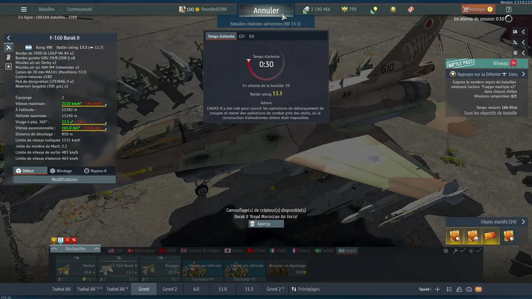Screen dimensions: 532x299
Task: Open the Batailles menu
Action: (x=47, y=9)
